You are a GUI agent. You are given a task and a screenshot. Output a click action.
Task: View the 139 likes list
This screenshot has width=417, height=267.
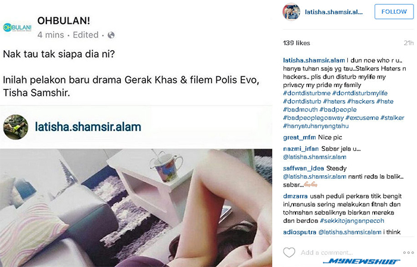[297, 43]
